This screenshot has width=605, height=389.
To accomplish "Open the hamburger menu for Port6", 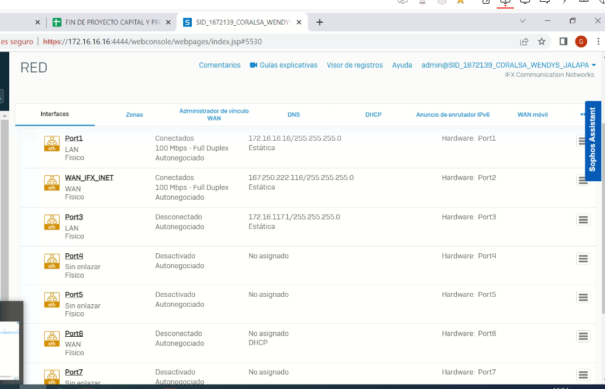I will (x=583, y=336).
